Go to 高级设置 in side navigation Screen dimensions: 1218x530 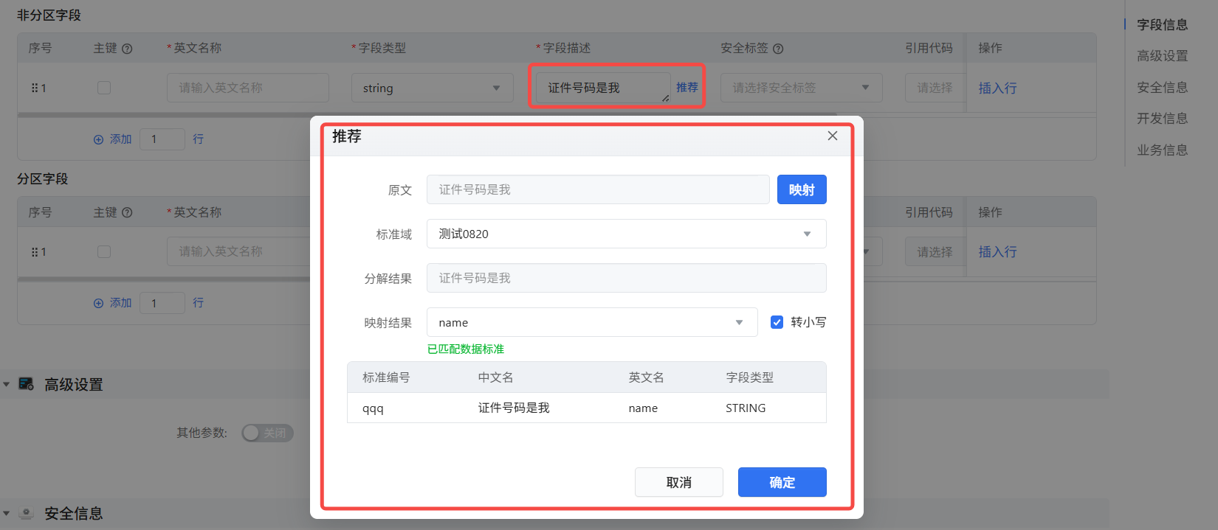coord(1163,56)
